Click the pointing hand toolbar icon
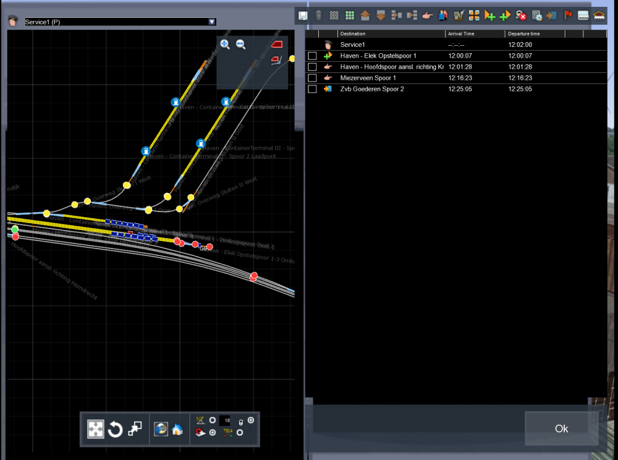This screenshot has height=460, width=618. [x=428, y=16]
